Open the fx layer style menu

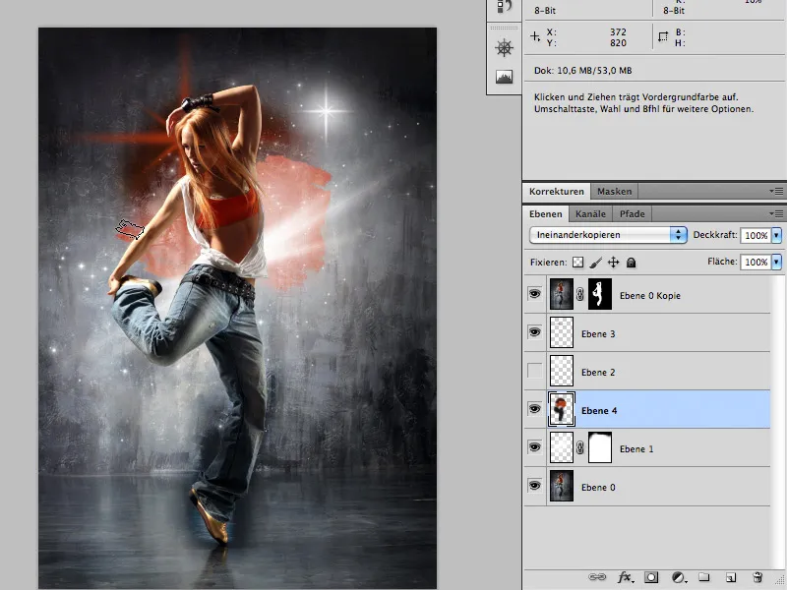coord(624,577)
